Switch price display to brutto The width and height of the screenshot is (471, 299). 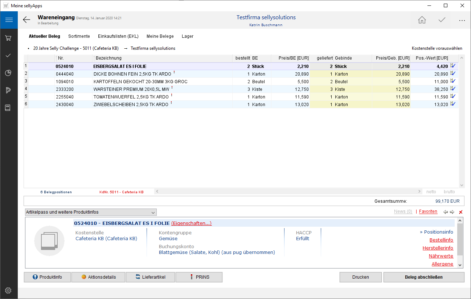coord(449,191)
